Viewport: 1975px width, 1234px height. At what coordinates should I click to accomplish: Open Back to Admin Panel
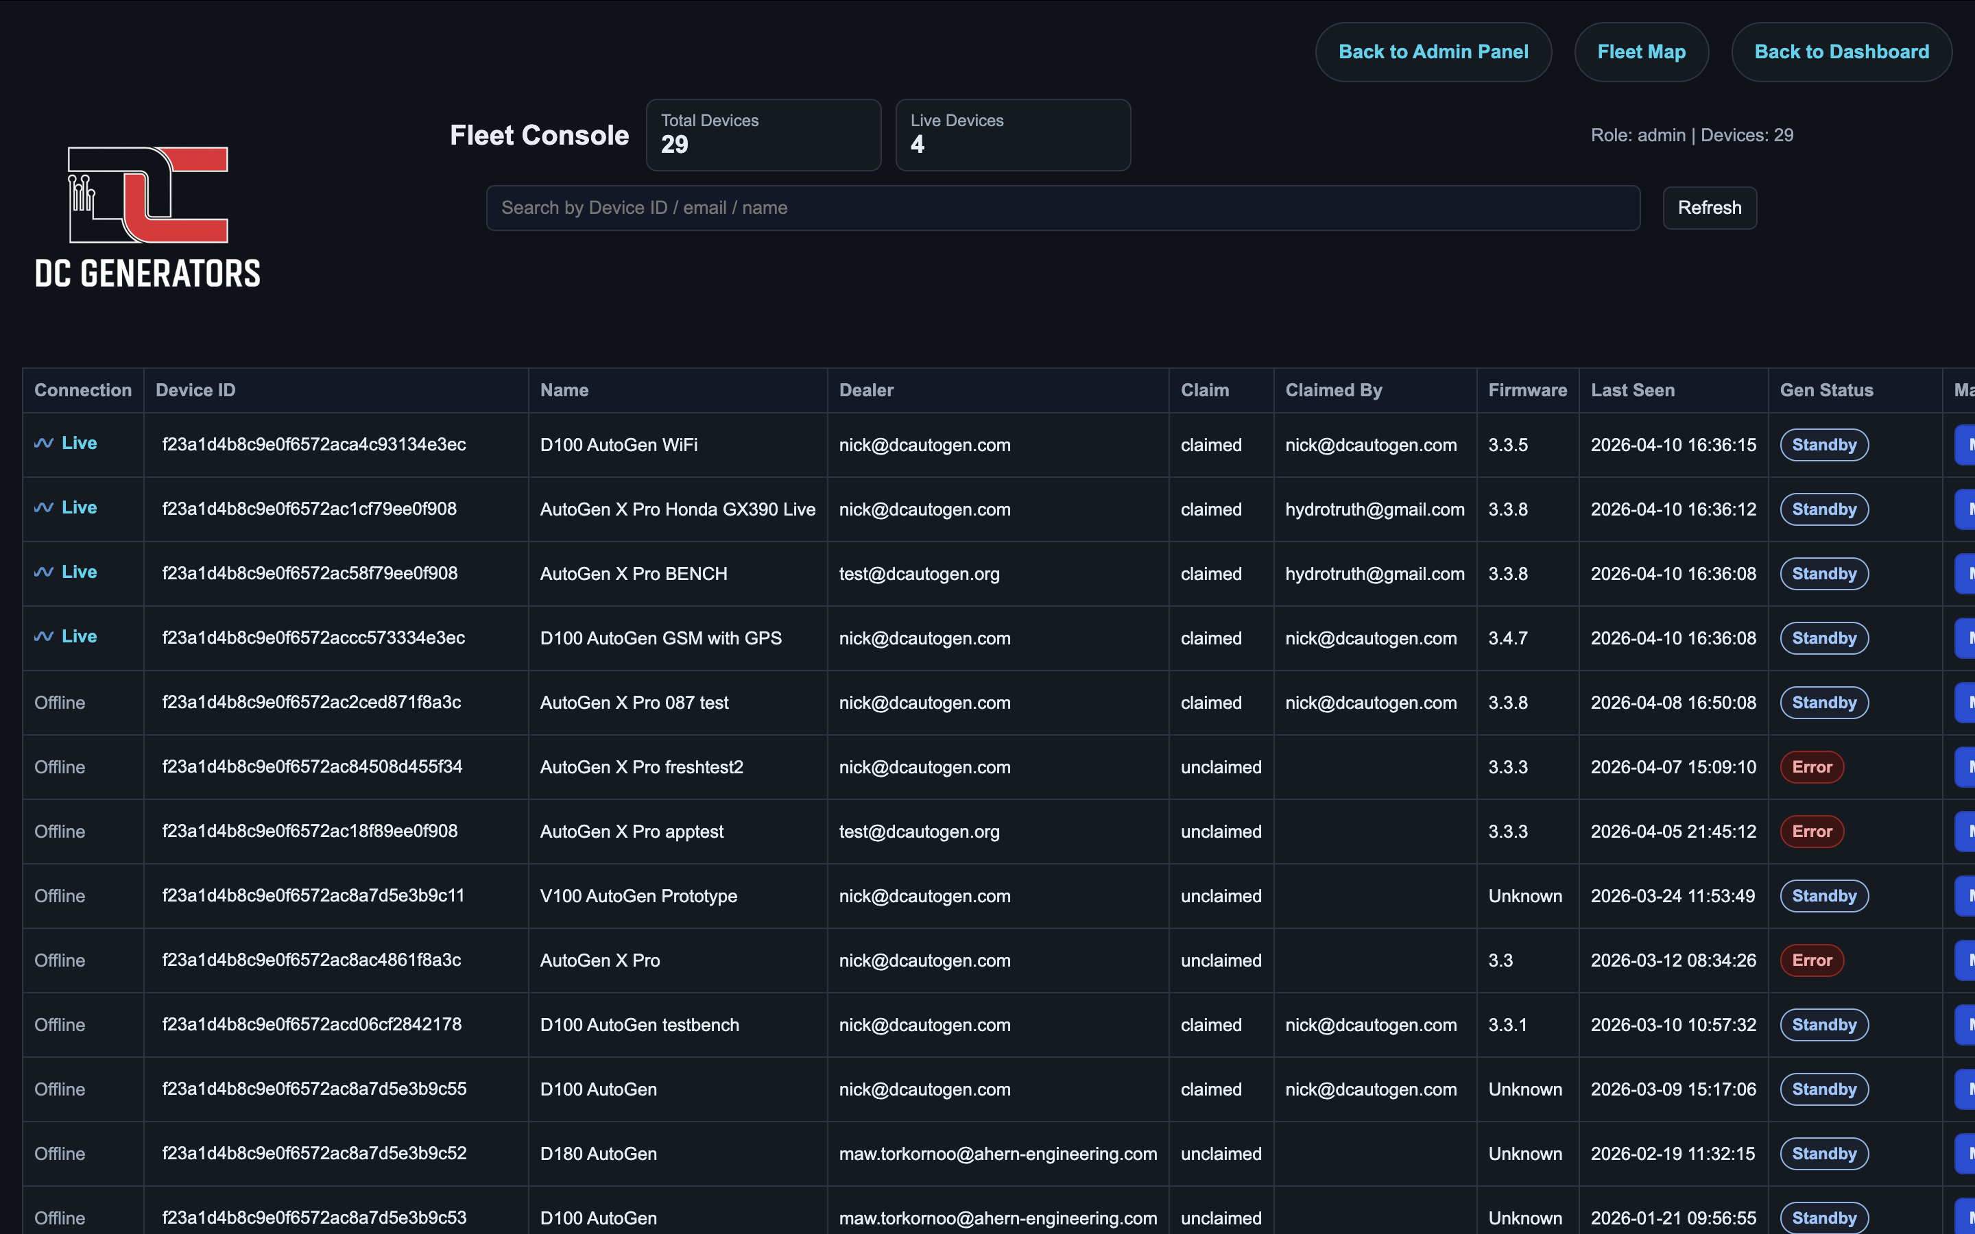(1433, 51)
